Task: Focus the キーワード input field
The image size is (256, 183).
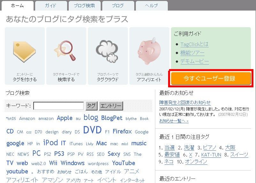Action: pos(58,106)
